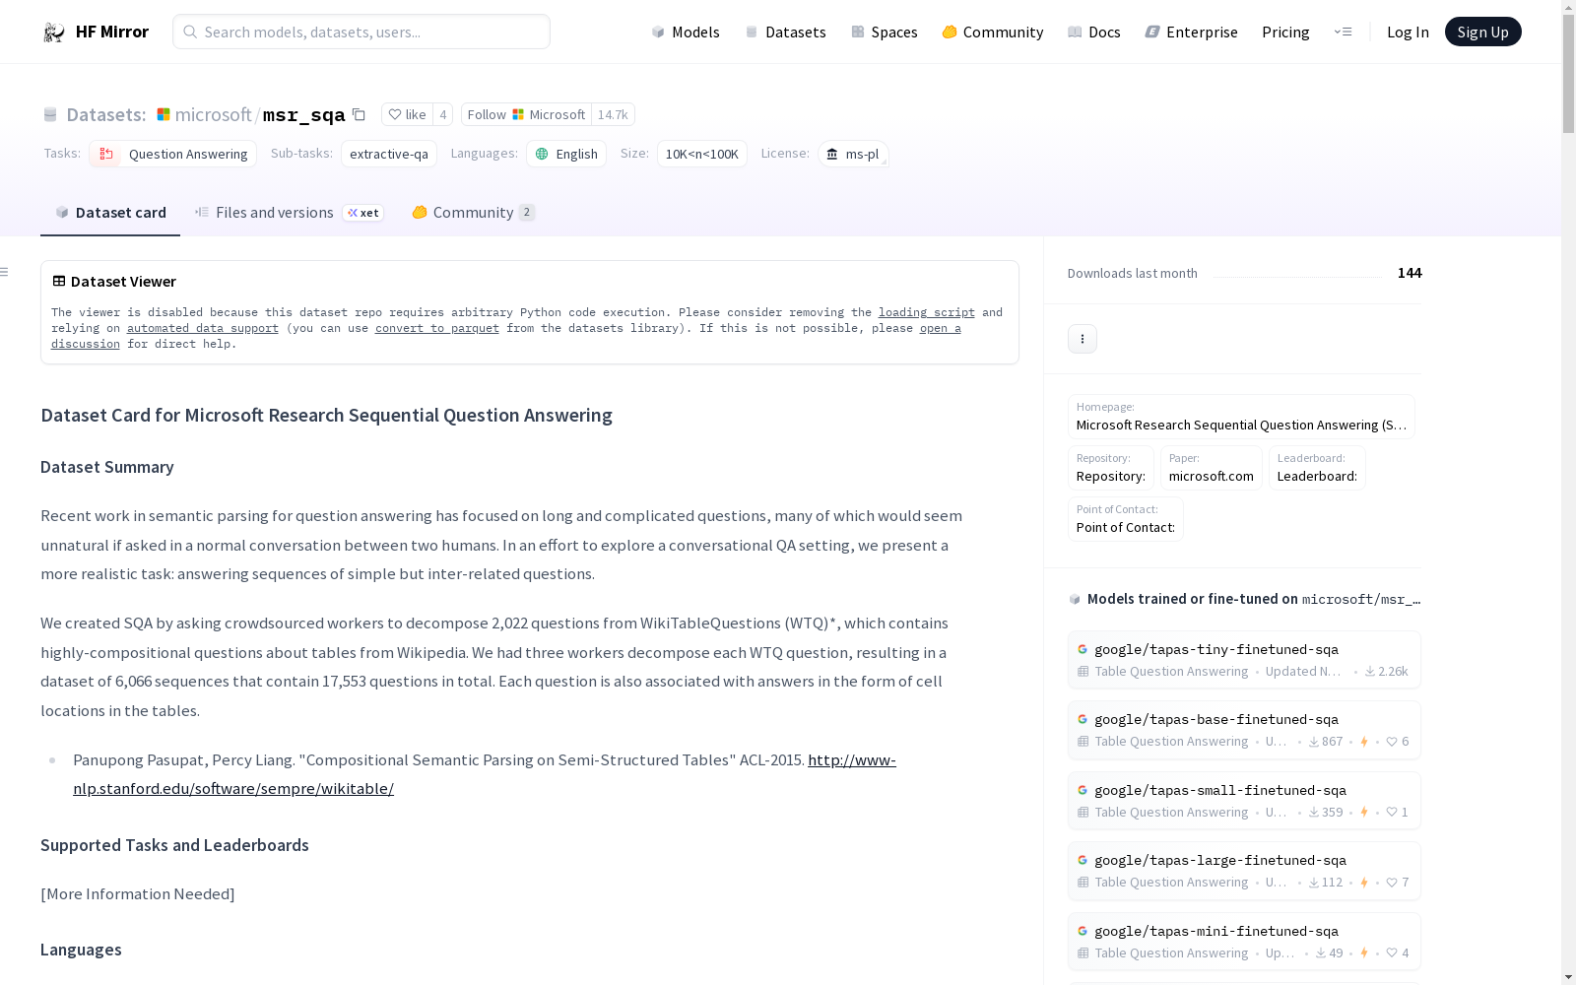The image size is (1576, 985).
Task: Expand the table of contents side handle
Action: 5,272
